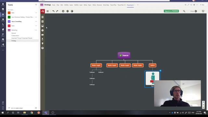Open the Jasco Consulting team

(x=16, y=21)
